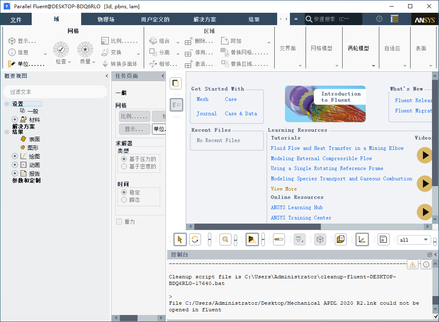439x322 pixels.
Task: Switch to the 物理场 (Physics) tab
Action: (106, 19)
